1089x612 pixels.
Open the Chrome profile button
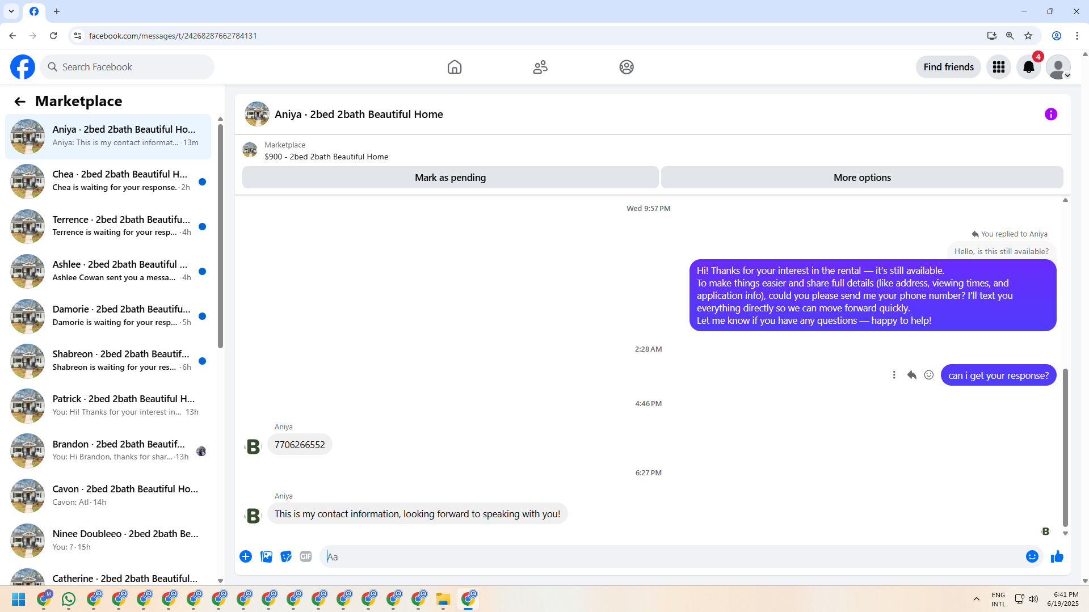click(x=1057, y=36)
